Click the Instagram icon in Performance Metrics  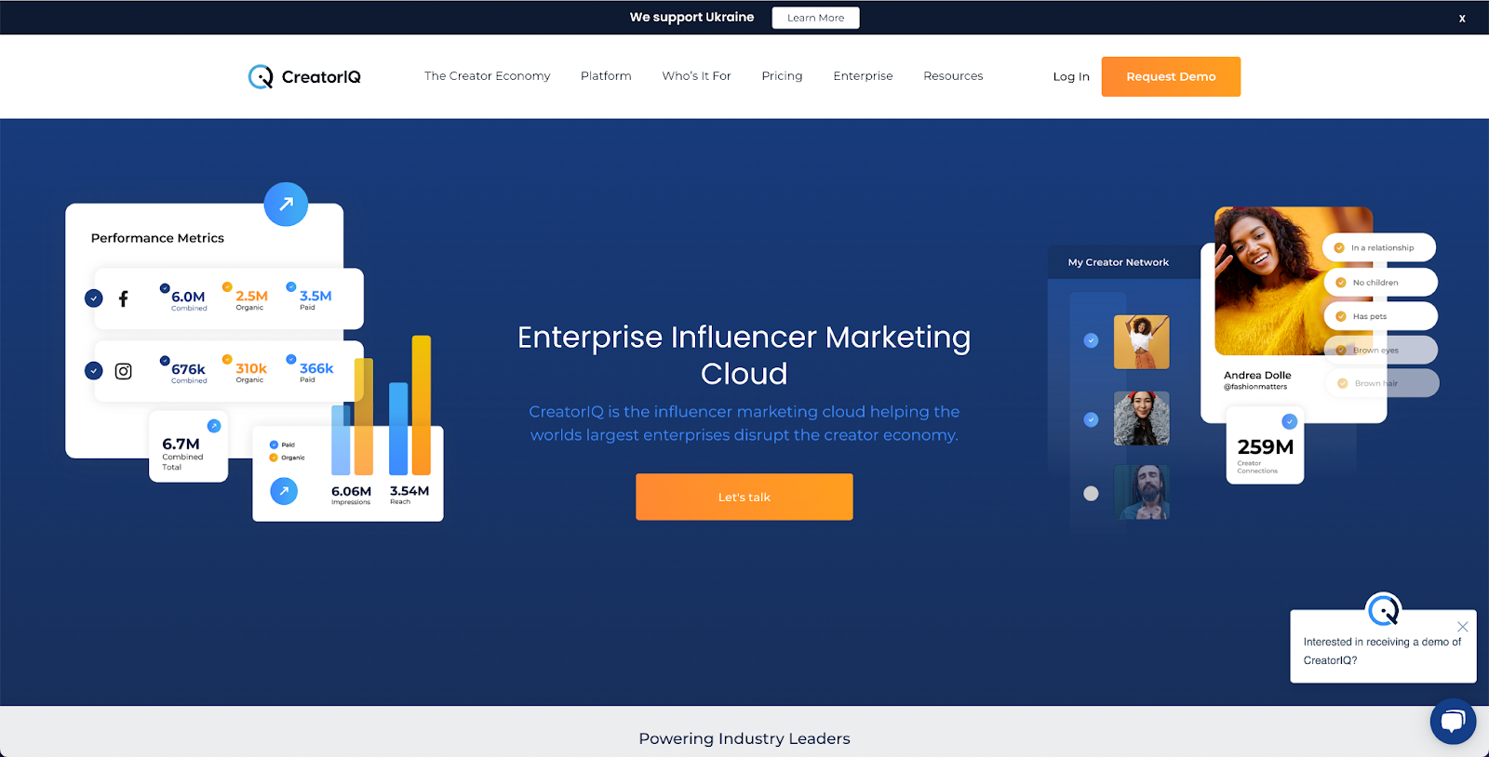(123, 371)
